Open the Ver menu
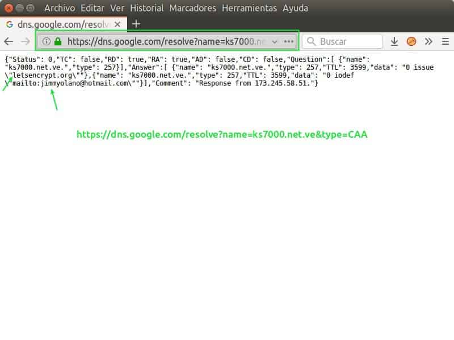 pos(117,8)
